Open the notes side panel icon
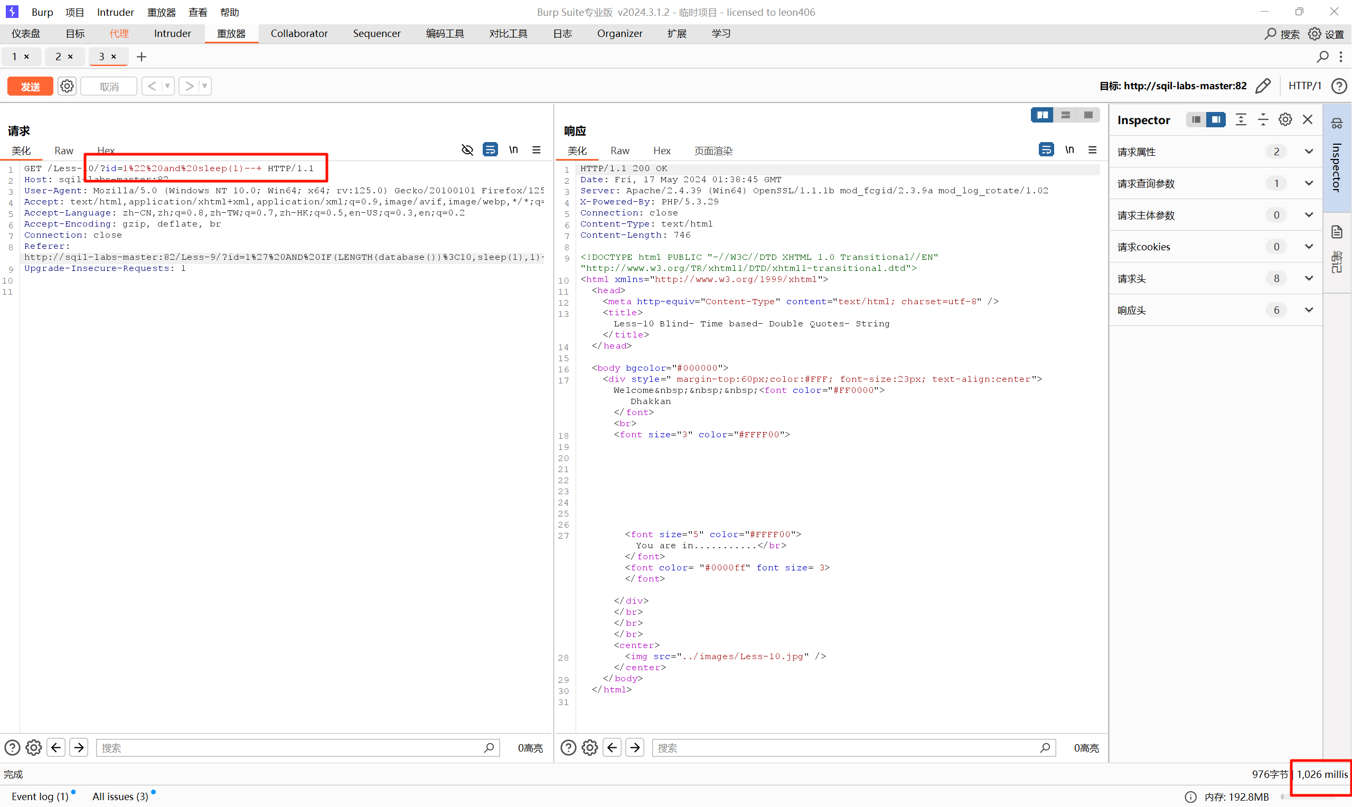The width and height of the screenshot is (1352, 807). tap(1337, 232)
